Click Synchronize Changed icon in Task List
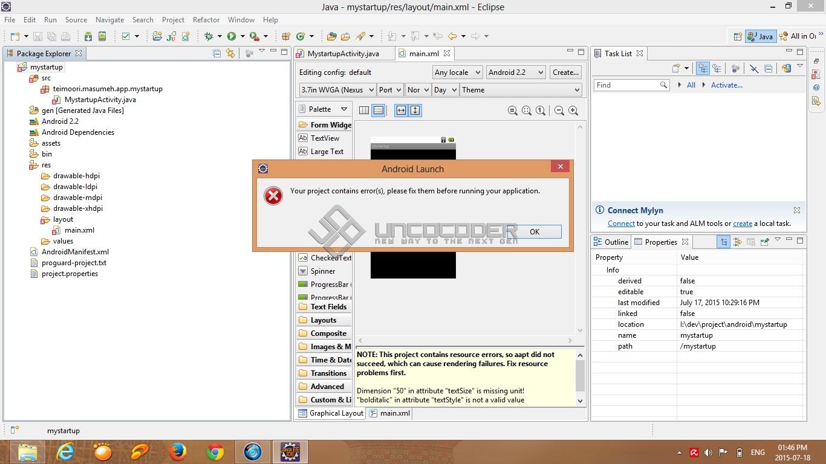 pos(786,68)
